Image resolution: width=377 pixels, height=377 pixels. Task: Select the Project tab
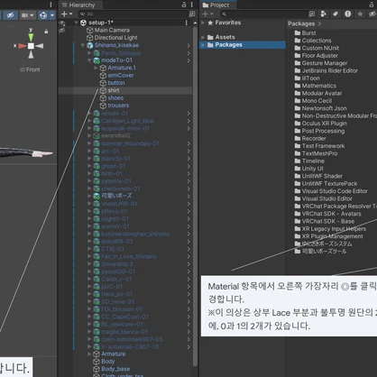[216, 5]
